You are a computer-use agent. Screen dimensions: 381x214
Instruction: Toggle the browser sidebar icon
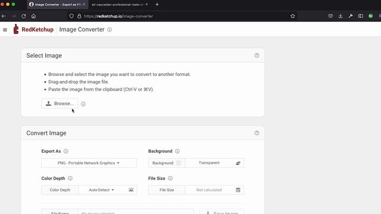pos(361,16)
